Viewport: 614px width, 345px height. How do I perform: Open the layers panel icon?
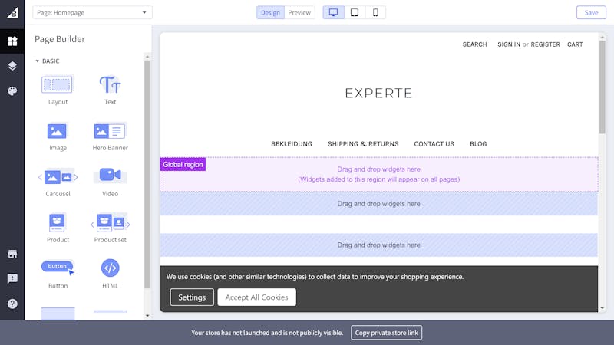(12, 66)
